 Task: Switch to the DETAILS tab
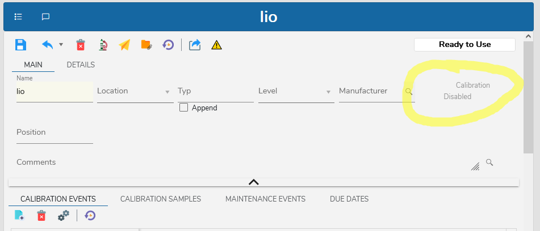point(81,65)
